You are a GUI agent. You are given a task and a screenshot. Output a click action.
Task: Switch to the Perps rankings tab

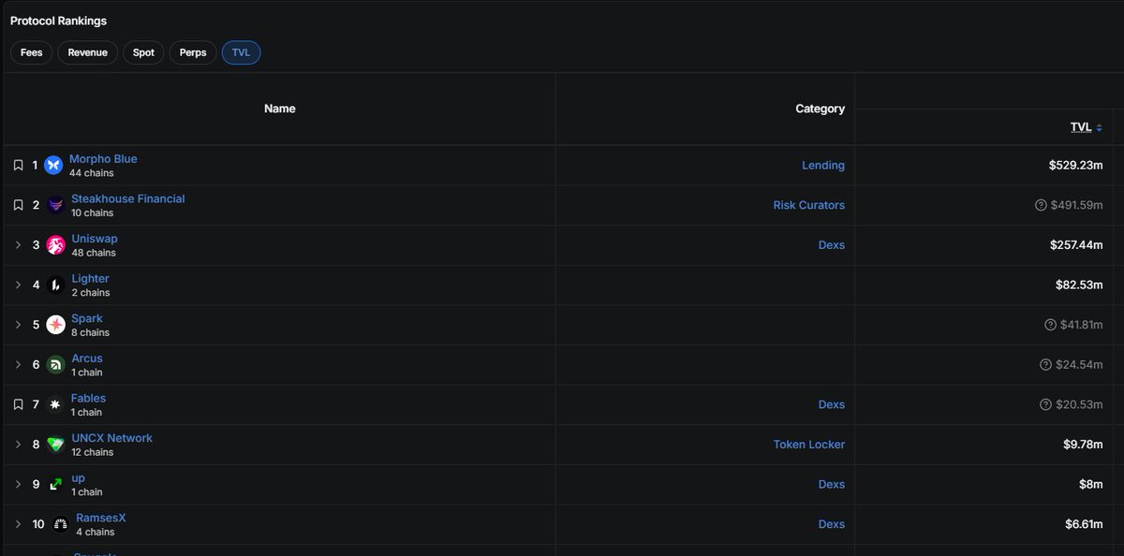(x=193, y=52)
